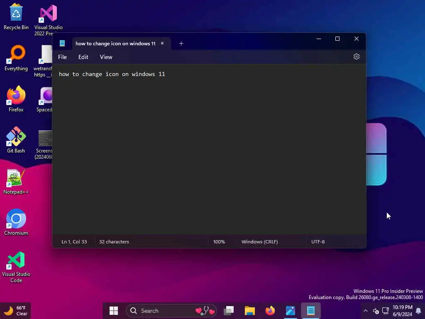The image size is (425, 319).
Task: Maximize the Notepad window
Action: (x=337, y=39)
